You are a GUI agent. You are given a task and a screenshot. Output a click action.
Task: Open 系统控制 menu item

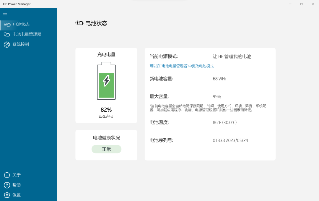28,44
